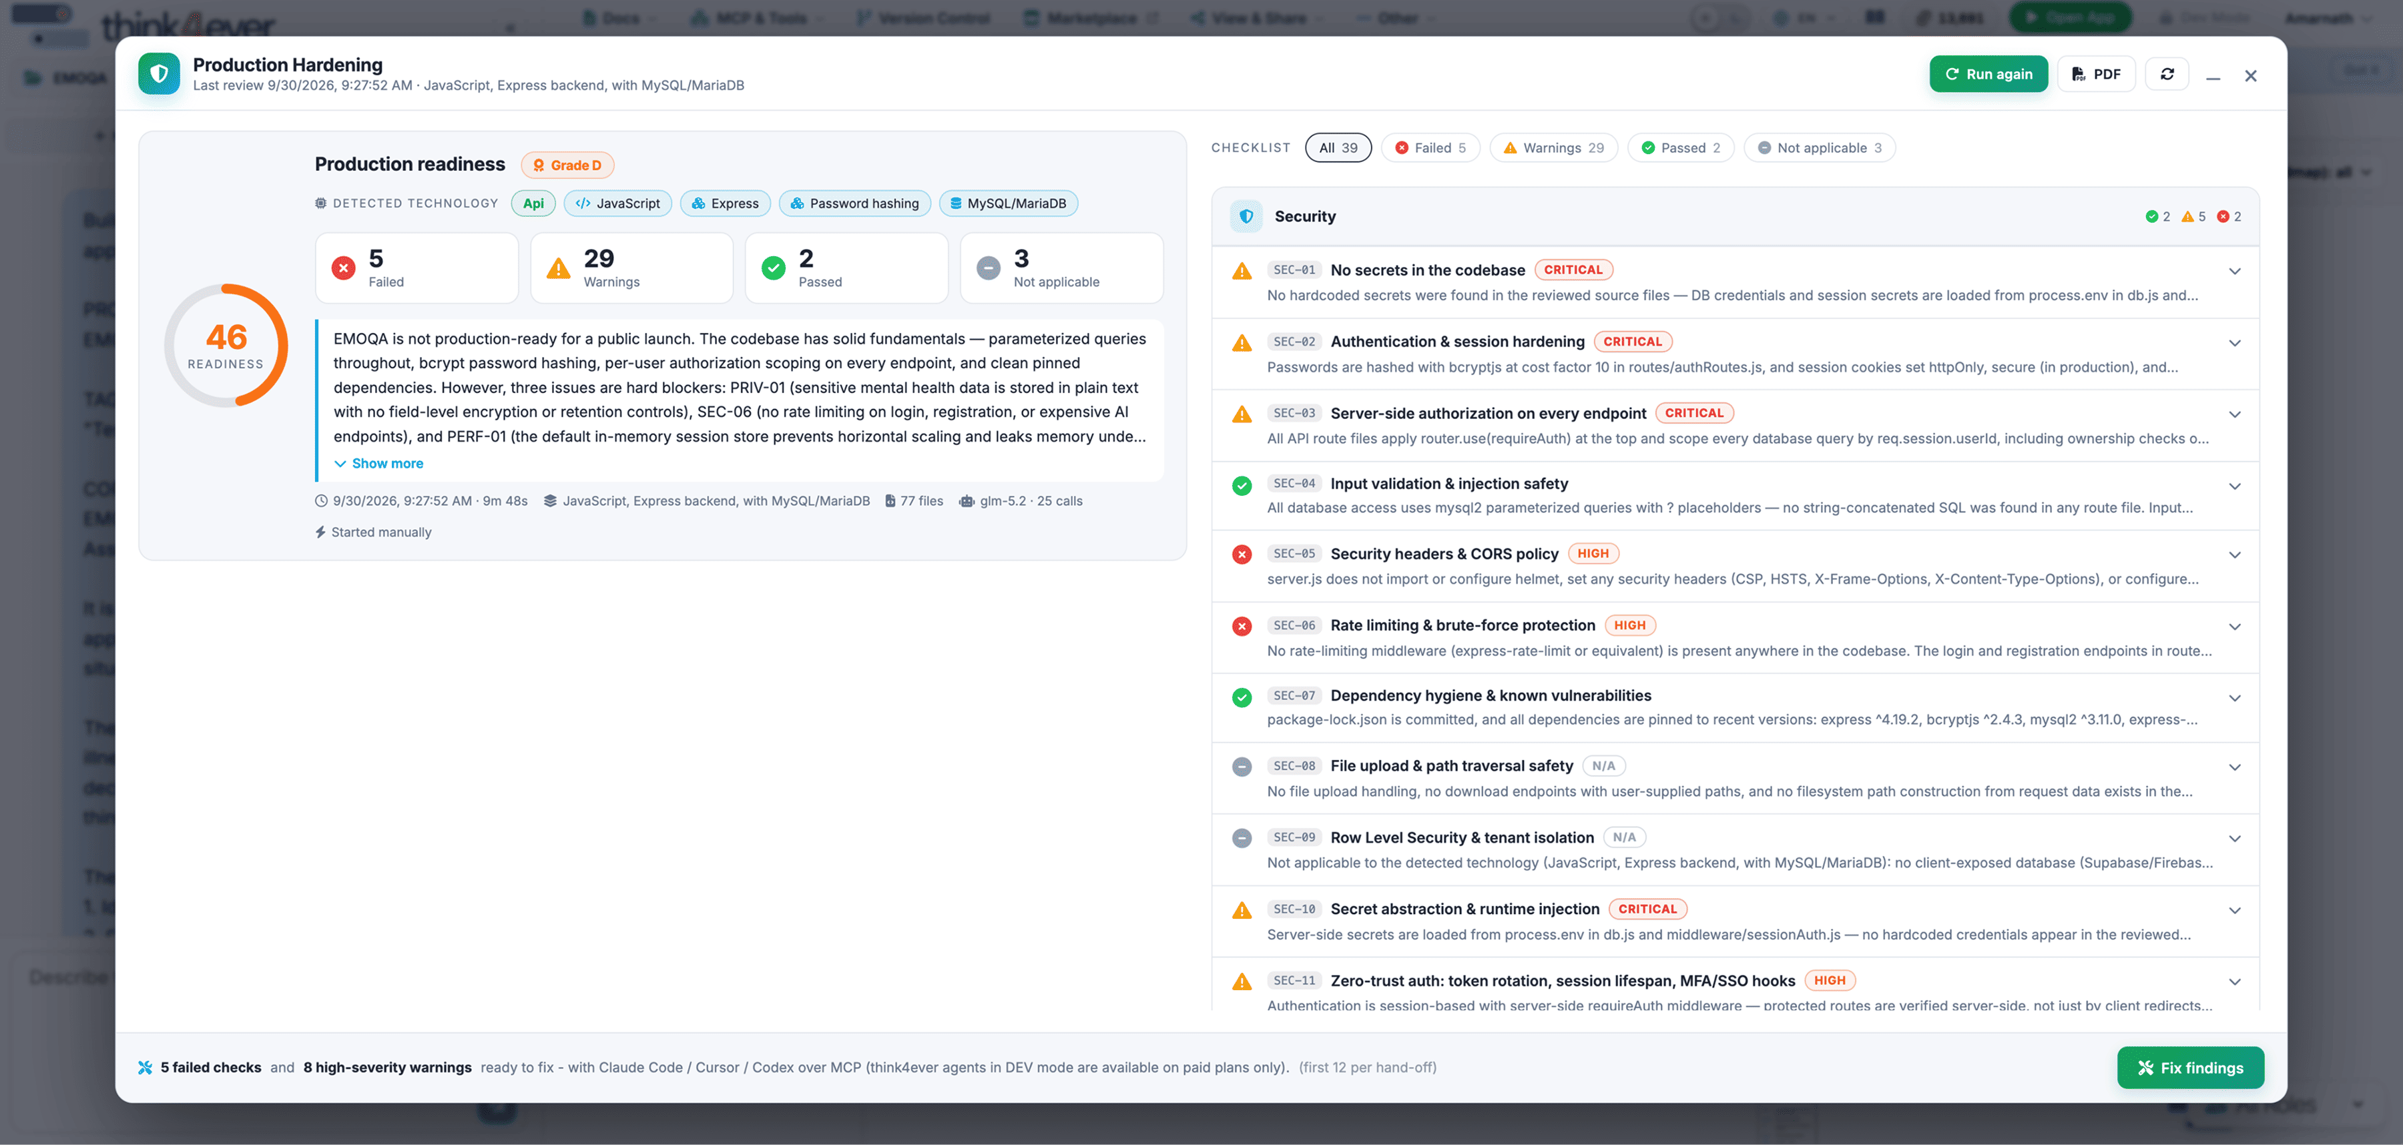Click the warning triangle in Warnings card
2403x1145 pixels.
pyautogui.click(x=558, y=268)
